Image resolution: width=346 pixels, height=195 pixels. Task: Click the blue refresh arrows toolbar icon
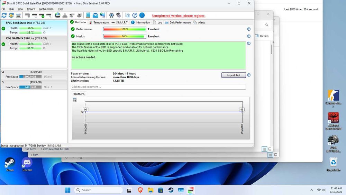point(4,15)
